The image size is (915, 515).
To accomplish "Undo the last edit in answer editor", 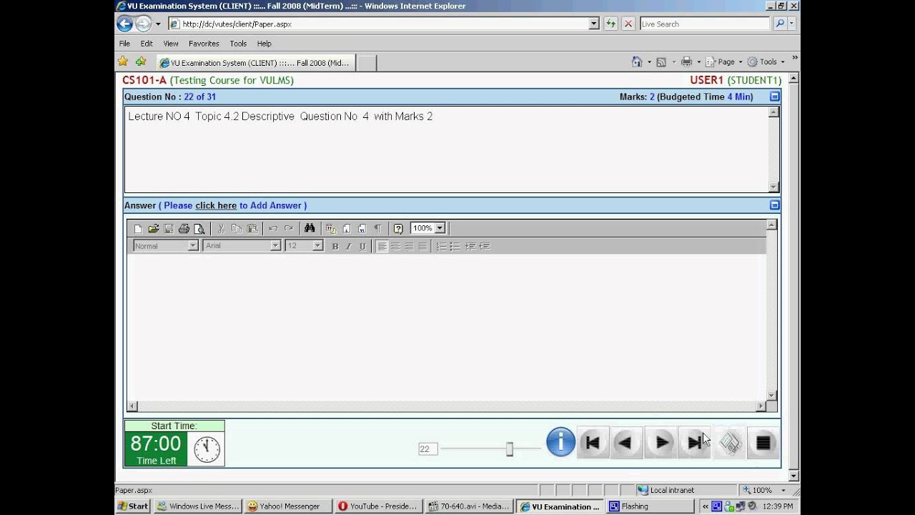I will (x=272, y=229).
